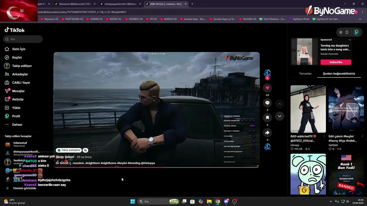Expand the system tray hidden icons
Viewport: 367px width, 206px height.
331,201
